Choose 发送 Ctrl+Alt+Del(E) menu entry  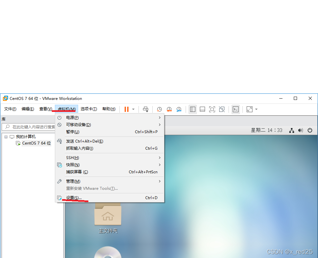109,141
